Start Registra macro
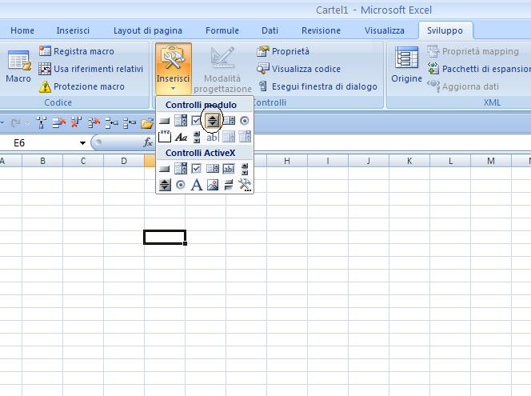This screenshot has height=396, width=531. pyautogui.click(x=77, y=51)
